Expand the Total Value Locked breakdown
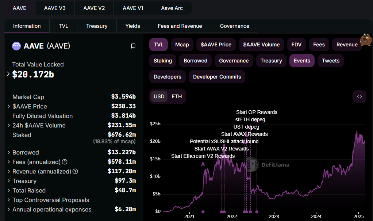373x221 pixels. 8,74
